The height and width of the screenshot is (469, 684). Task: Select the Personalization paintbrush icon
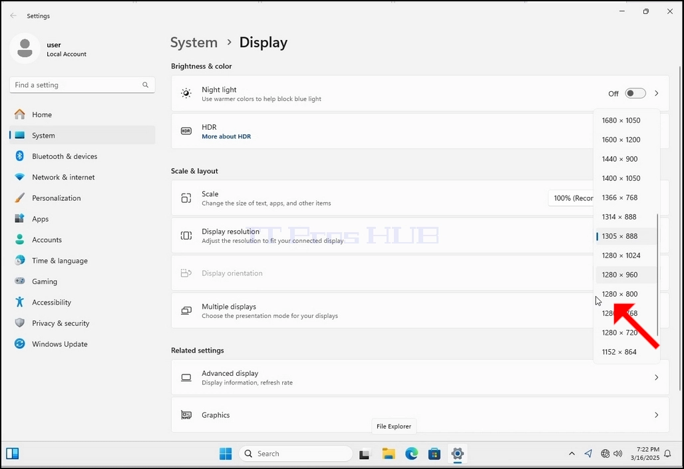click(x=20, y=198)
